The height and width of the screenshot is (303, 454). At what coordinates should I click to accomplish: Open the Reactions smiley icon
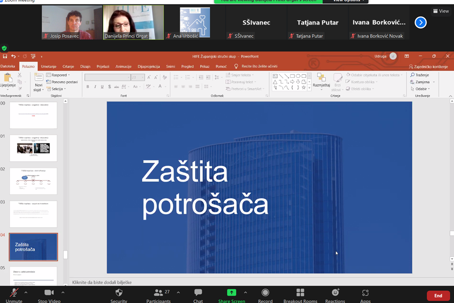click(335, 292)
